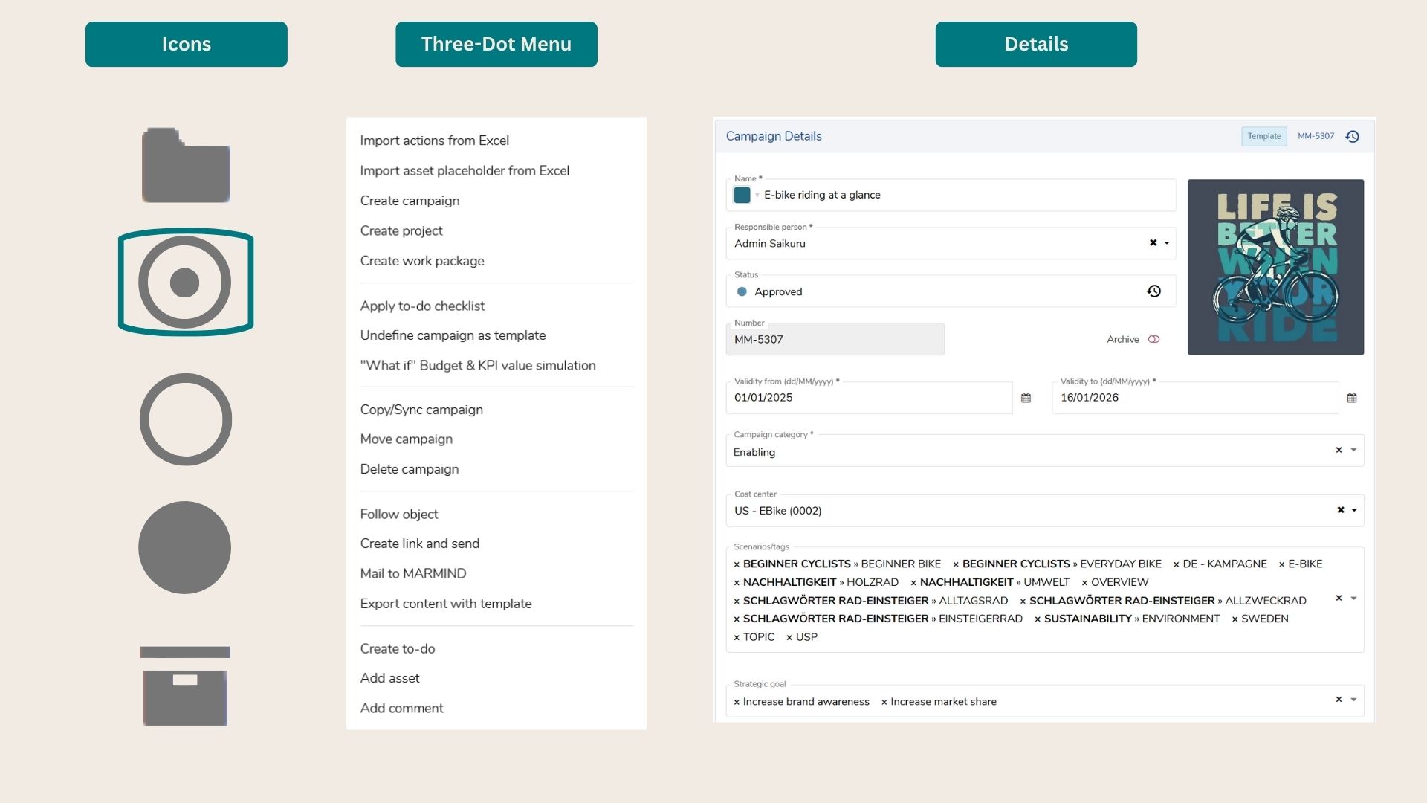Expand the Cost center dropdown
This screenshot has width=1427, height=803.
[1354, 510]
